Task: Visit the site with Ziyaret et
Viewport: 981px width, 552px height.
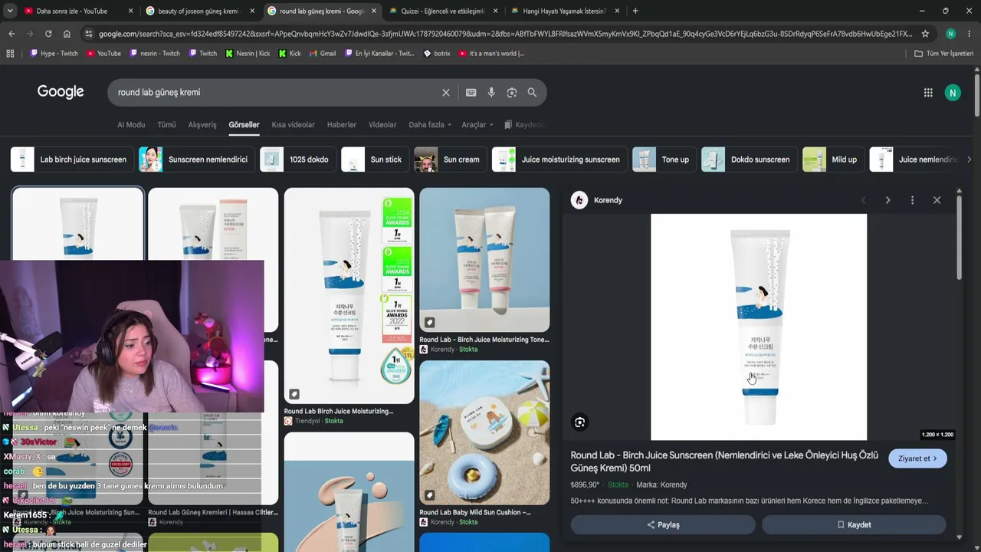Action: (917, 458)
